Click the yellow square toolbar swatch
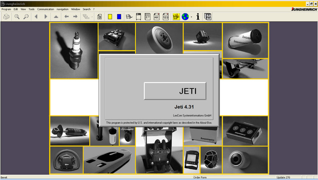Screen dimensions: 318x180 (110, 17)
